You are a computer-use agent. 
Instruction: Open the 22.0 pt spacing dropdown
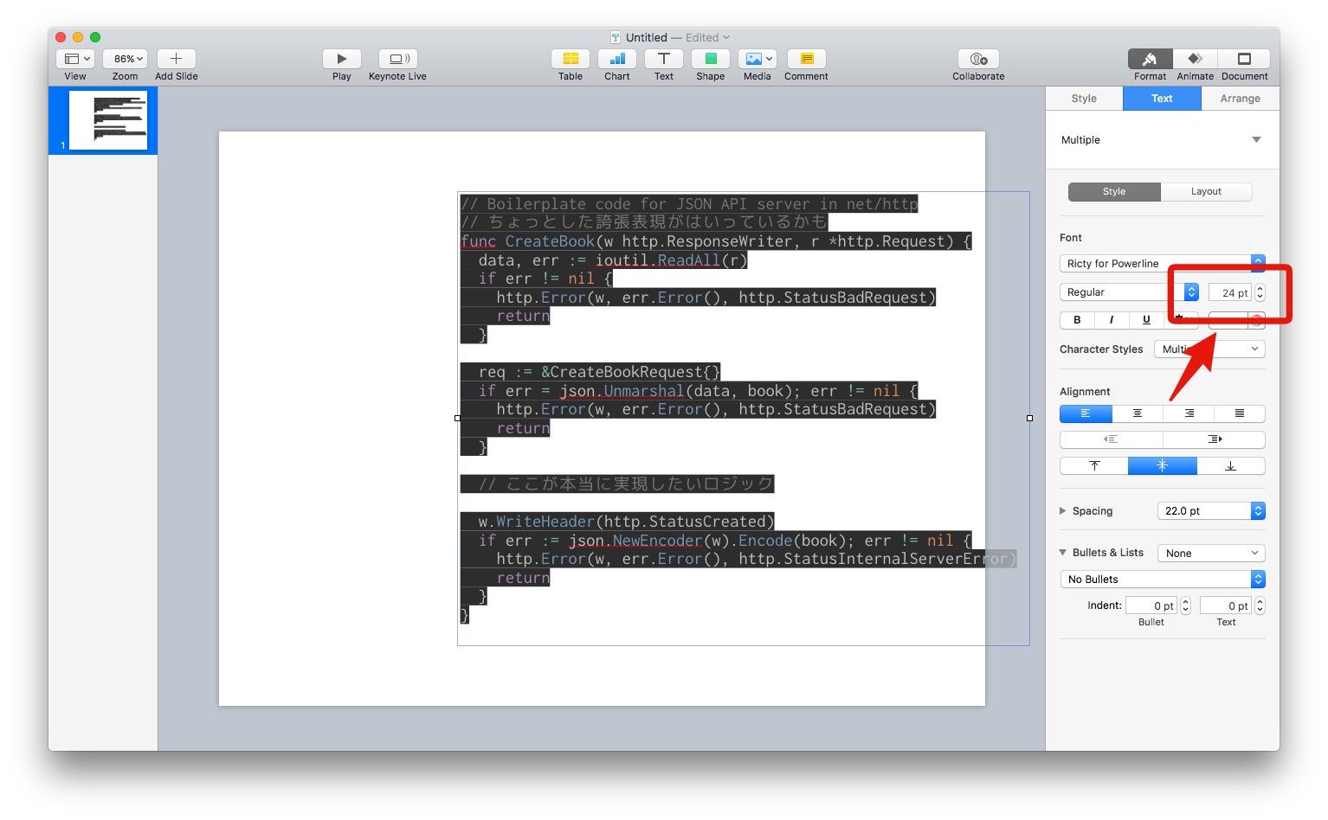(x=1211, y=511)
